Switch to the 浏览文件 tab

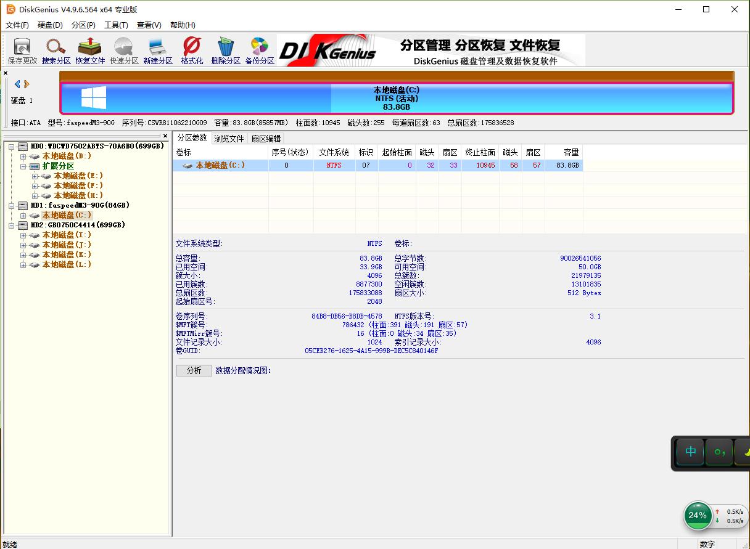click(229, 138)
